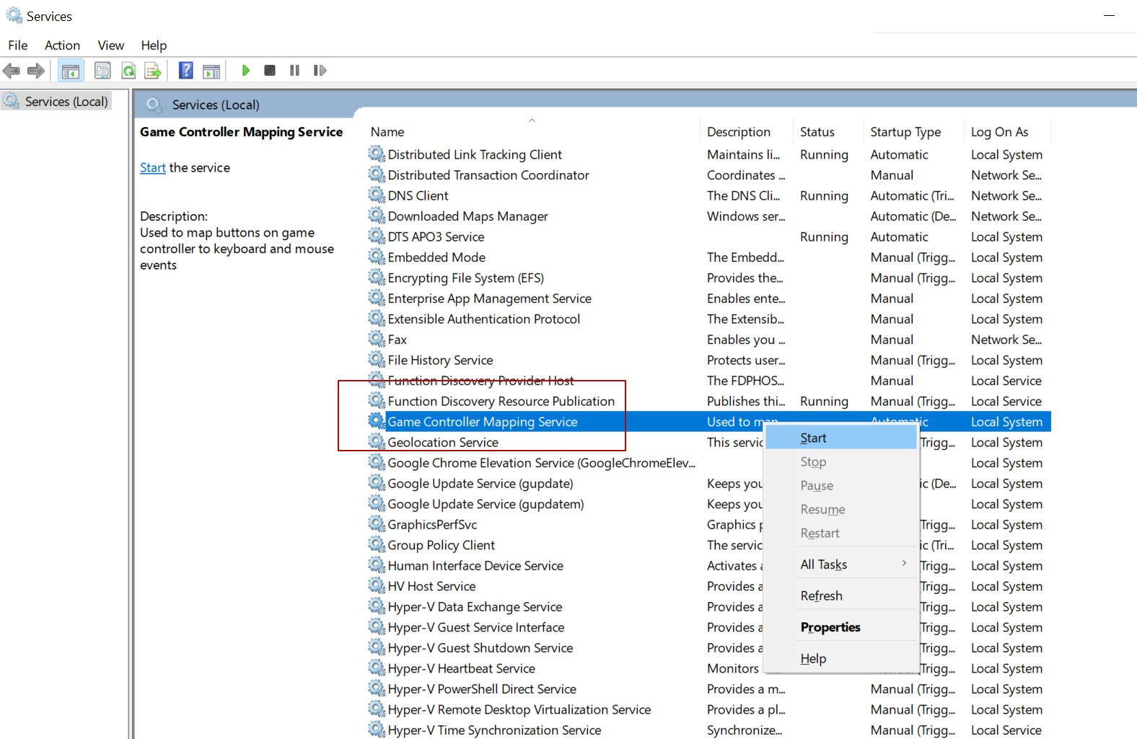Click the green Start Service play icon

point(245,71)
